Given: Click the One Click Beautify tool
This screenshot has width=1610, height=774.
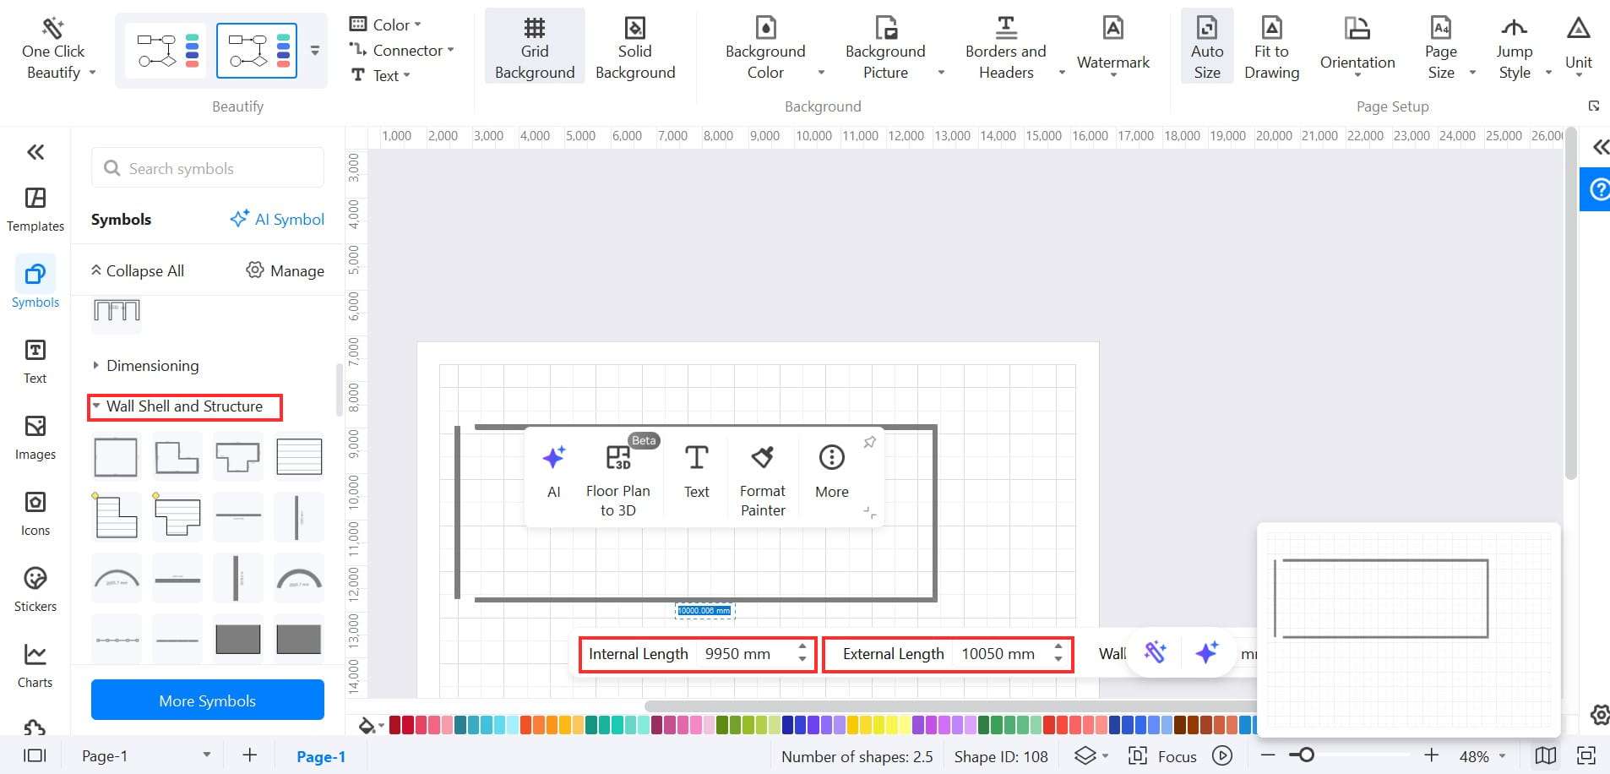Looking at the screenshot, I should (53, 49).
